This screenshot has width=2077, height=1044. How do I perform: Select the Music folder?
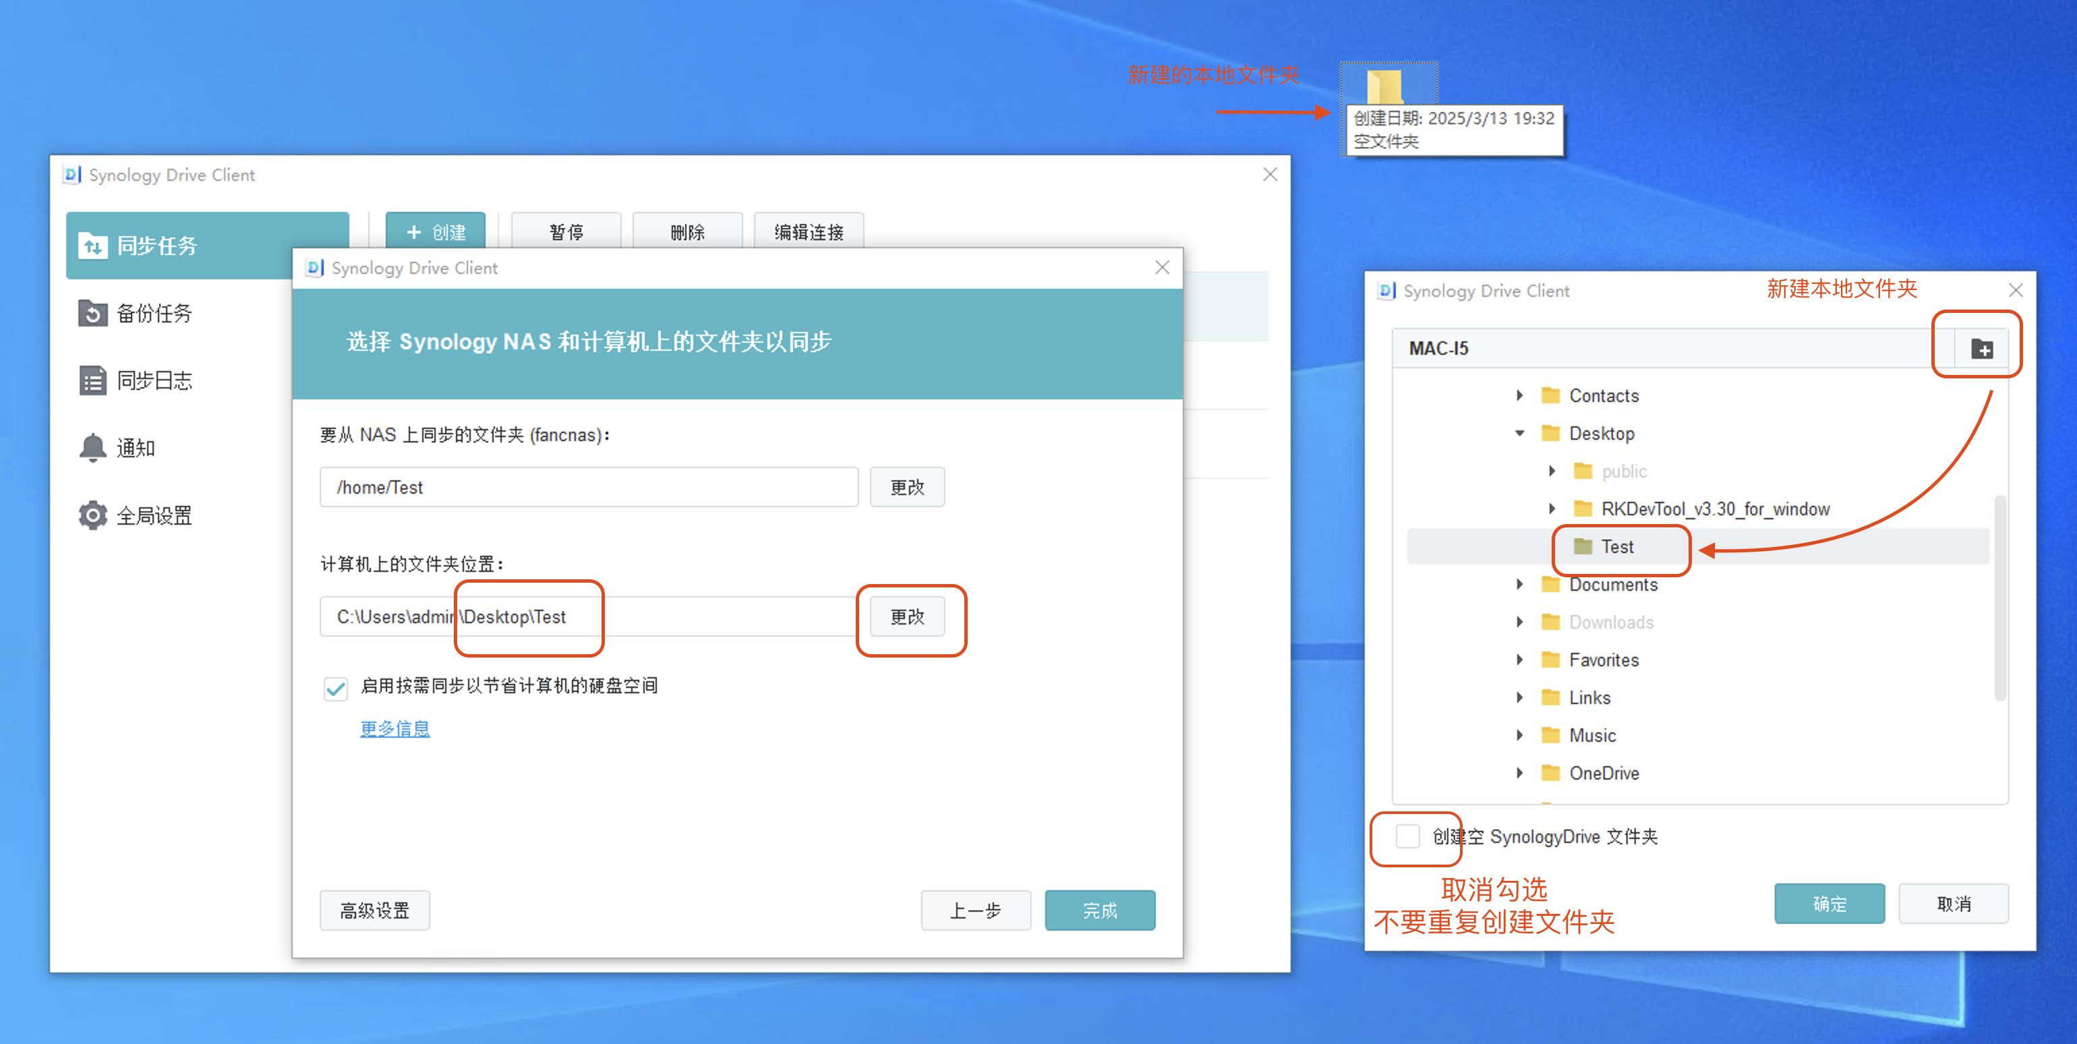click(1591, 735)
